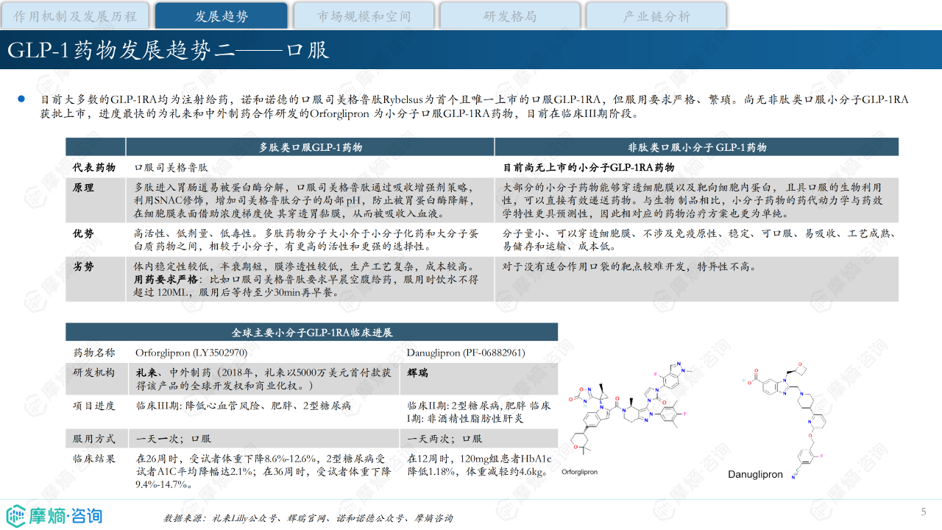Image resolution: width=942 pixels, height=530 pixels.
Task: Click the 多肽类口服GLP-1药物 column header
Action: pyautogui.click(x=310, y=147)
